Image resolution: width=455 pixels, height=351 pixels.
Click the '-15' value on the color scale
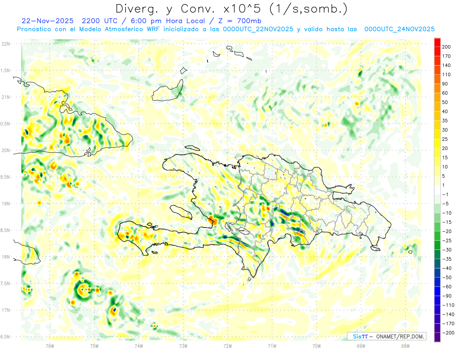[446, 222]
